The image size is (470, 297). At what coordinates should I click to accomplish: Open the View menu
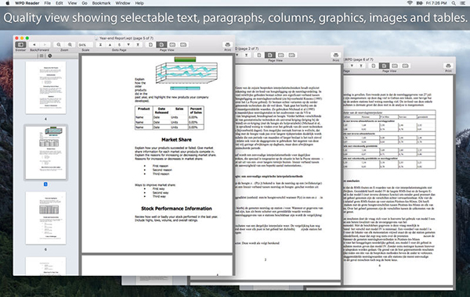[72, 3]
